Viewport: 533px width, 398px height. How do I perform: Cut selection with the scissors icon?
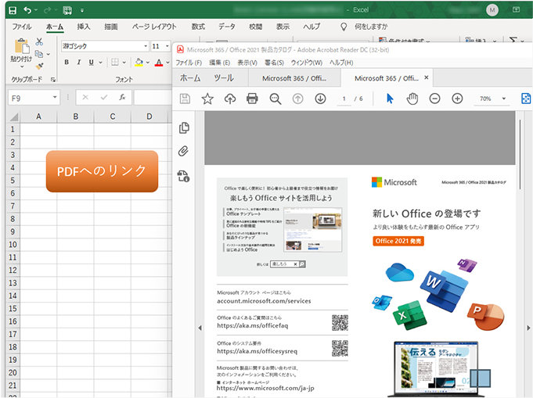39,41
